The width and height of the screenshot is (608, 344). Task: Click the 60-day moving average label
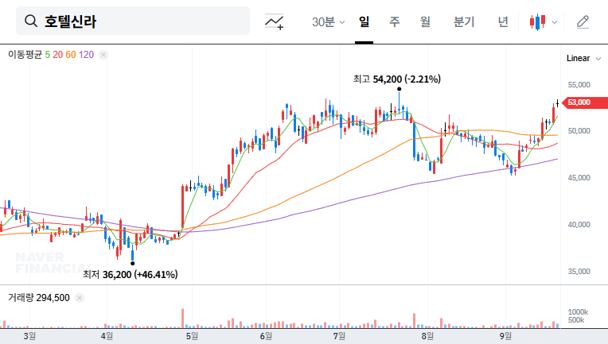click(71, 55)
